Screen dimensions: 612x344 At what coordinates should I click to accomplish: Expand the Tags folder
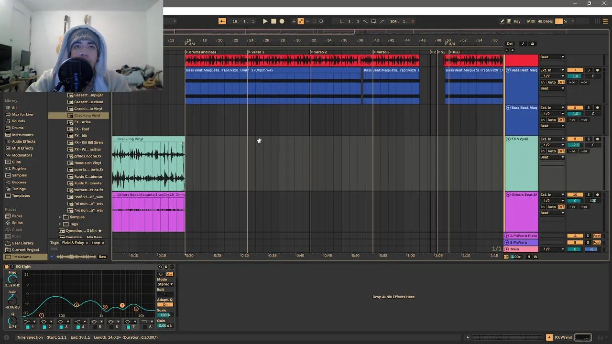(x=60, y=224)
